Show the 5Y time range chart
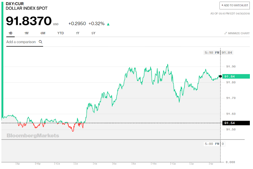 (x=93, y=33)
